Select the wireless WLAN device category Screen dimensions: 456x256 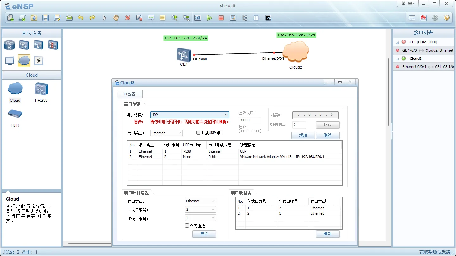click(39, 45)
